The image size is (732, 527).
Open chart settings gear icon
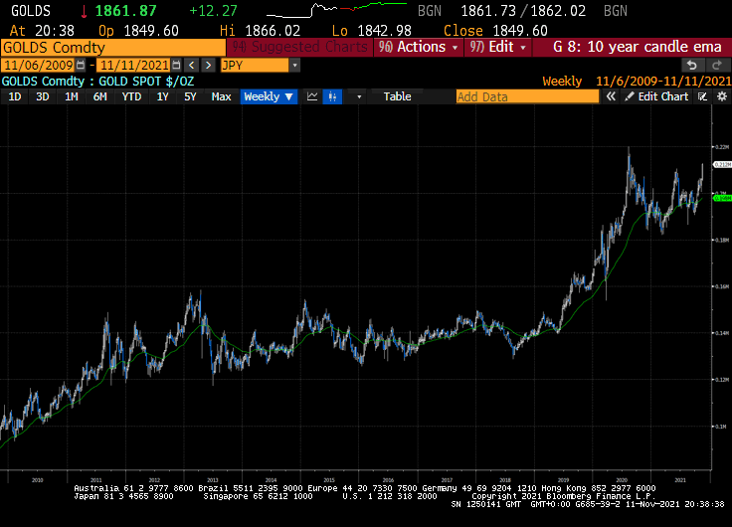tap(722, 96)
